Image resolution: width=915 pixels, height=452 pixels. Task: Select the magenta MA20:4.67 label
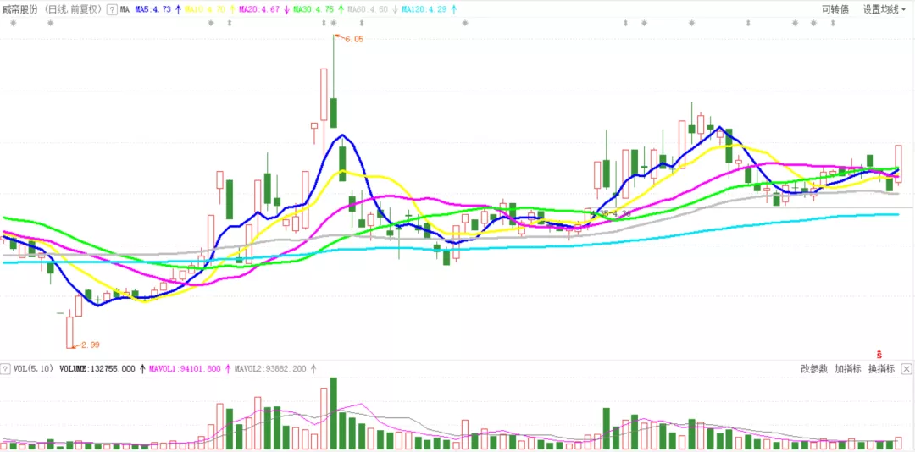[x=259, y=9]
